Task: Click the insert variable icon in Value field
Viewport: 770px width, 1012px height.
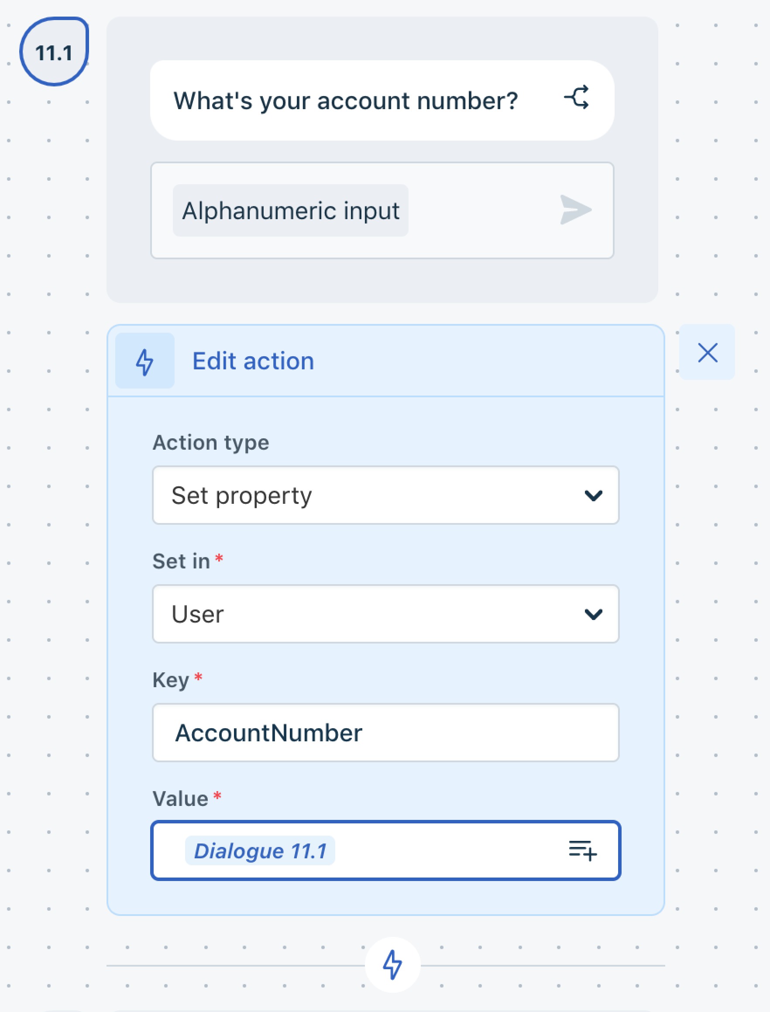Action: (x=583, y=850)
